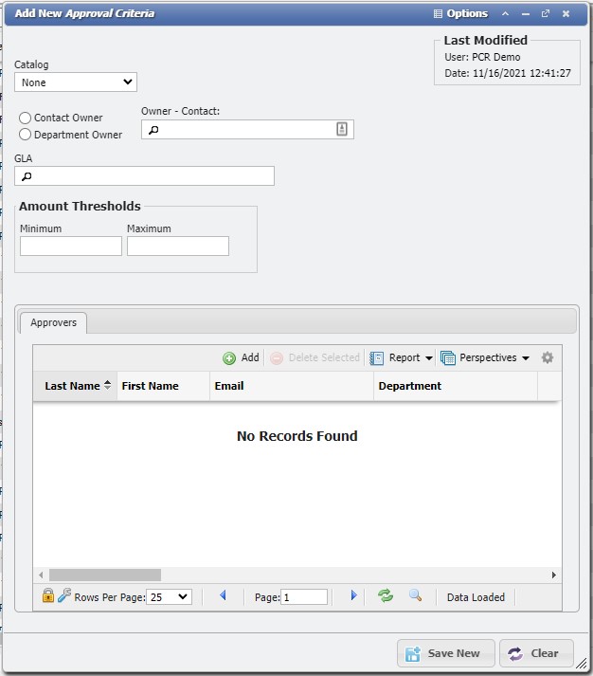
Task: Click the Clear button
Action: tap(536, 653)
